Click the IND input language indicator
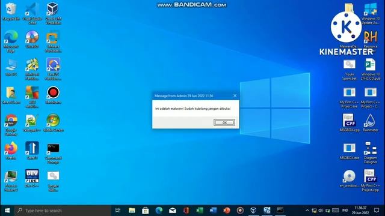The height and width of the screenshot is (216, 385). pos(345,211)
